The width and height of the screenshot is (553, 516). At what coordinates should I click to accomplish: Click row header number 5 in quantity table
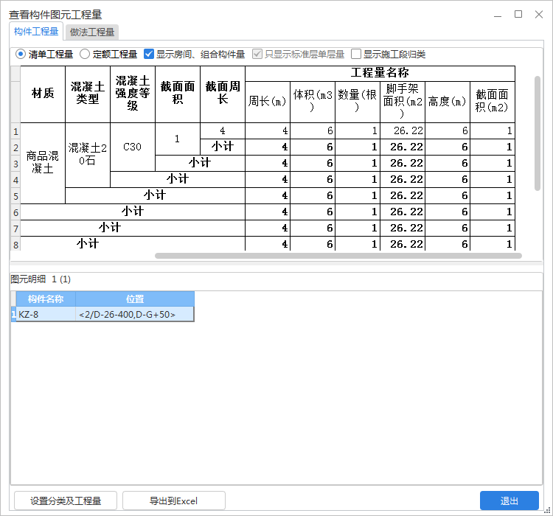[15, 196]
